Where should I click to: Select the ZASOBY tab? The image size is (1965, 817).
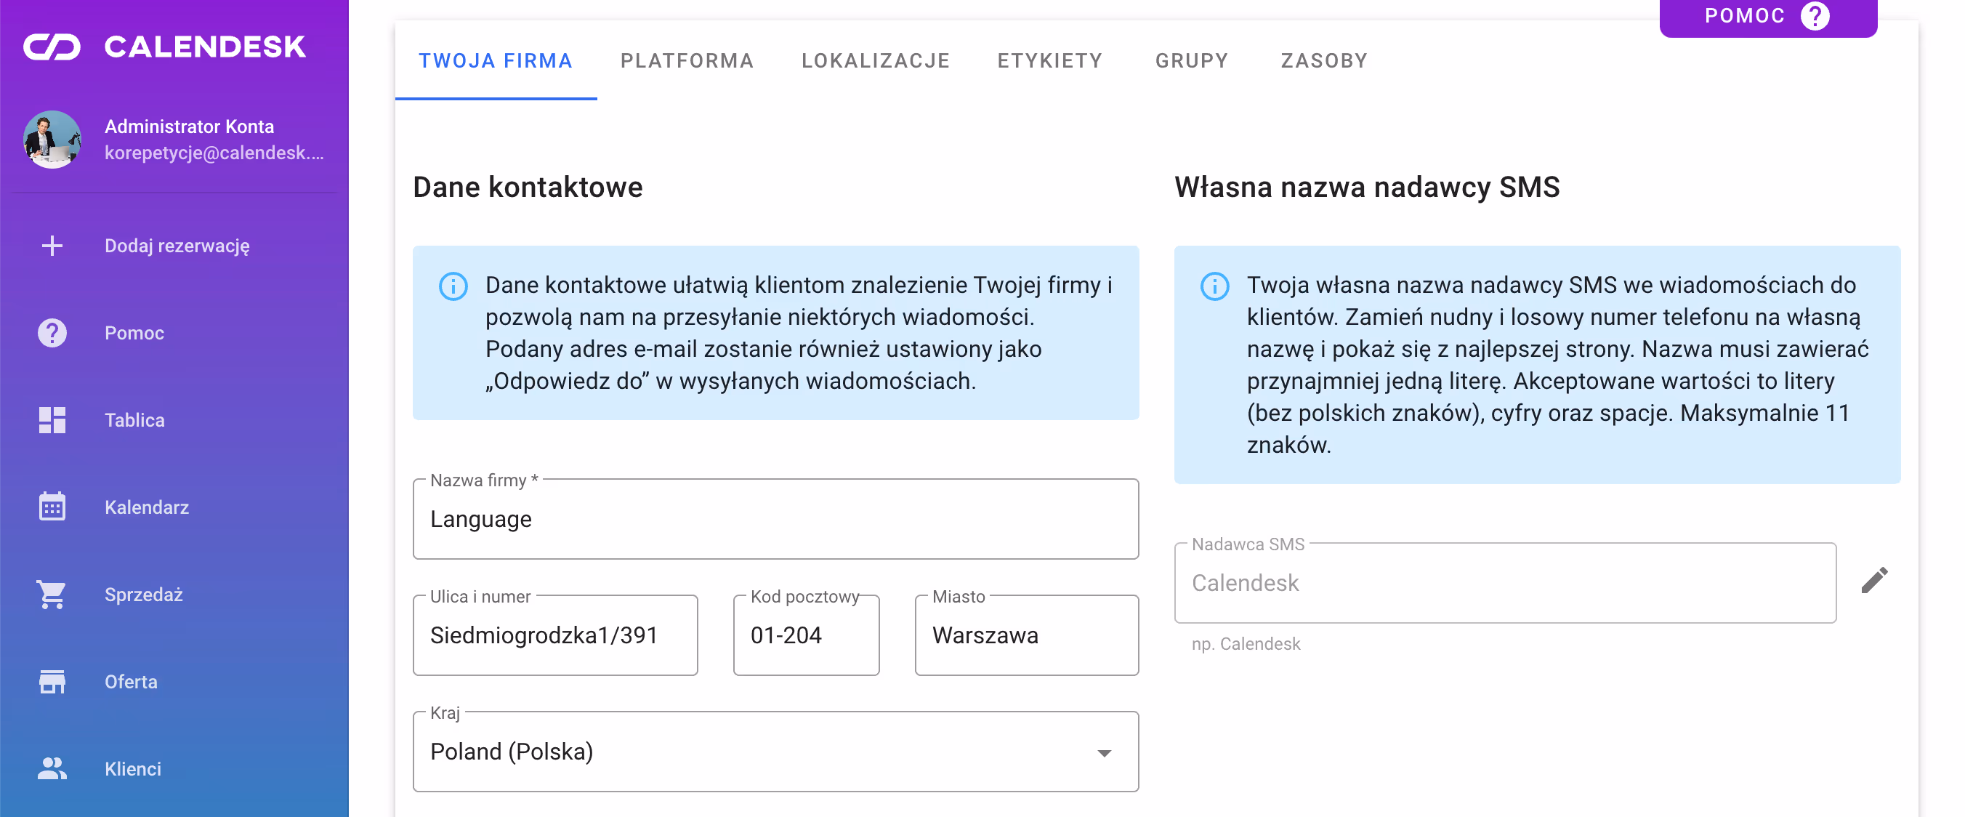pos(1323,60)
